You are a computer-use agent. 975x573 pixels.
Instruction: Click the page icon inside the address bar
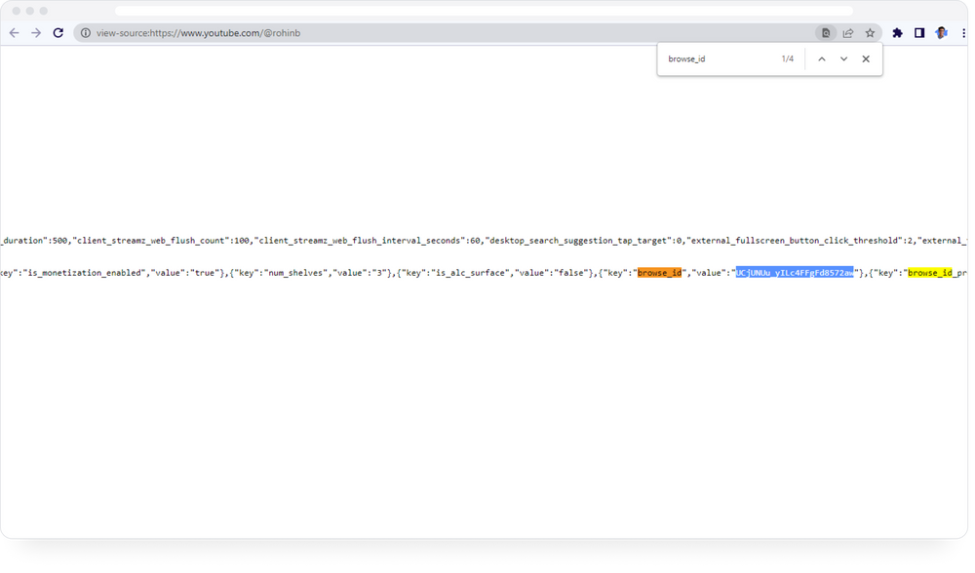click(826, 33)
